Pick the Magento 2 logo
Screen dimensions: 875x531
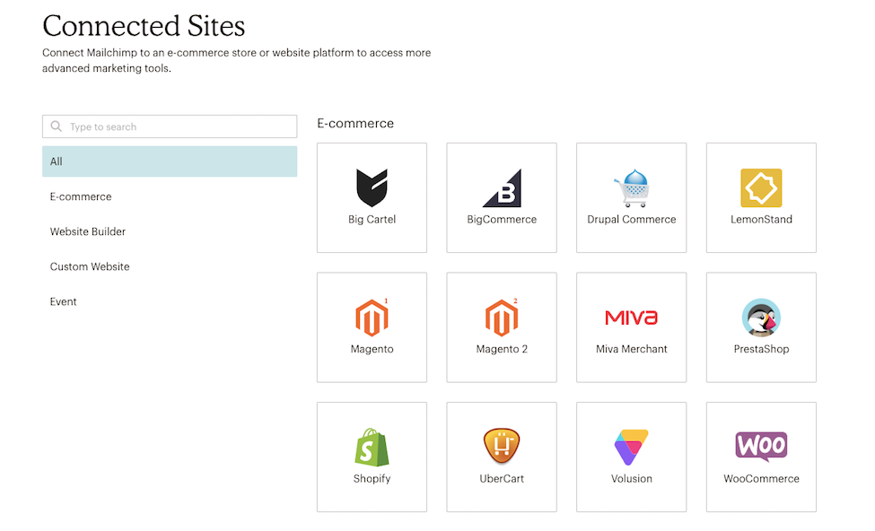[502, 318]
